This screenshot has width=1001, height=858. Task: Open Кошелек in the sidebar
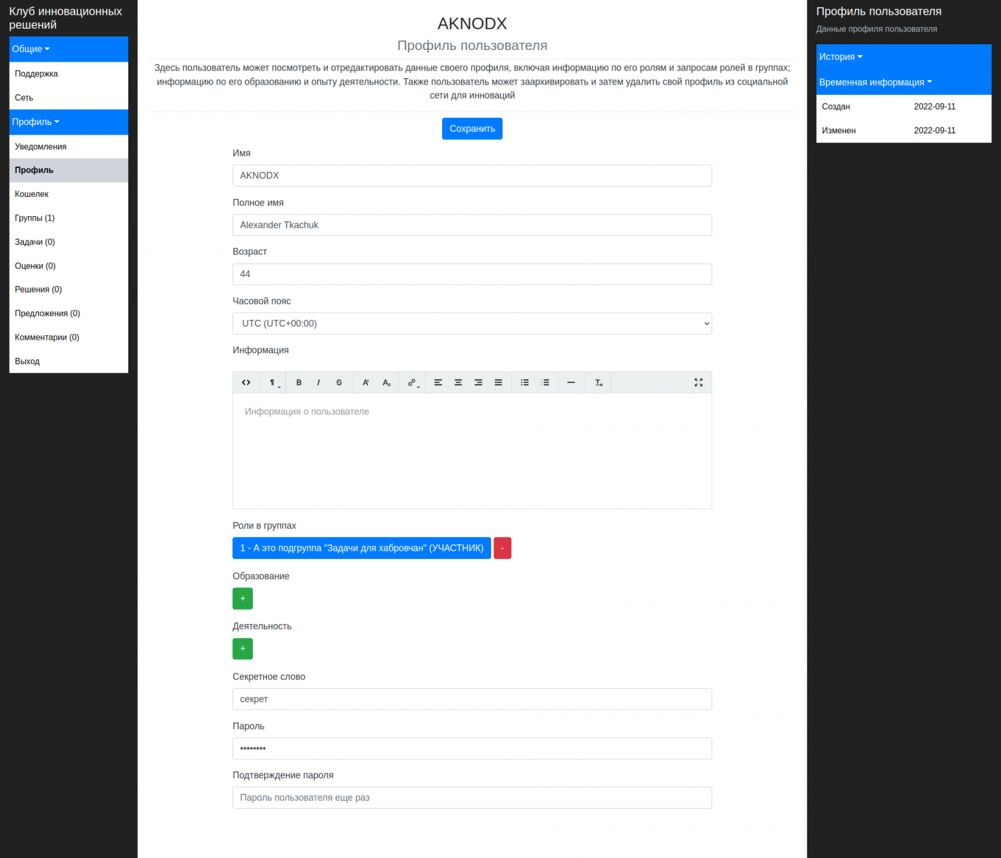(x=69, y=194)
